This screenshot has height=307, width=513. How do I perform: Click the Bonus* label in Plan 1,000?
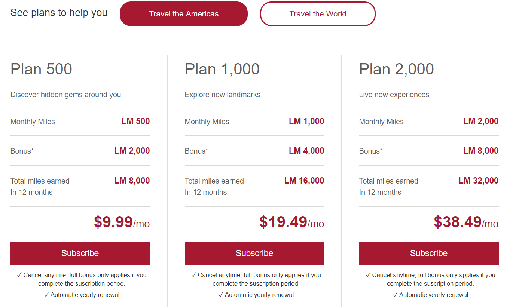pyautogui.click(x=196, y=151)
